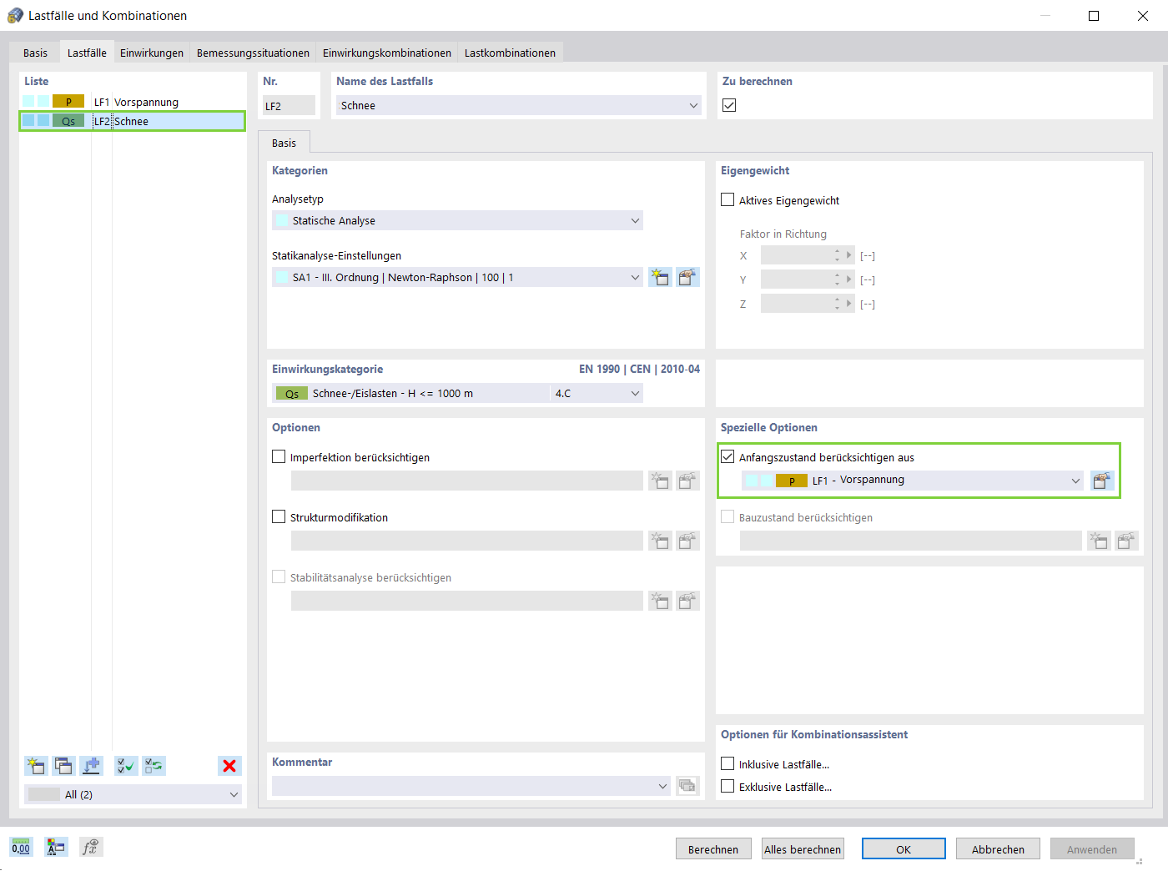The image size is (1168, 876).
Task: Tick Imperfektion berücksichtigen
Action: [x=279, y=457]
